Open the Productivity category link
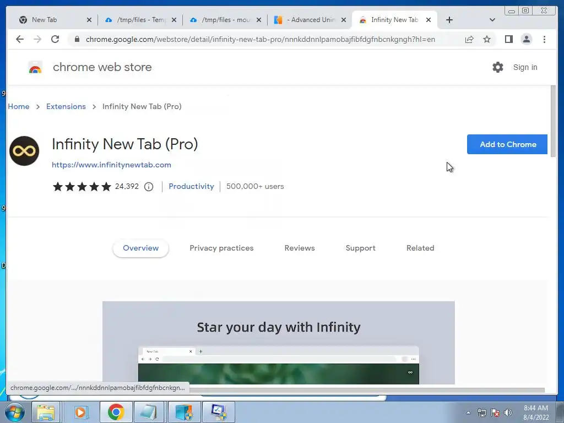This screenshot has width=564, height=423. click(191, 186)
